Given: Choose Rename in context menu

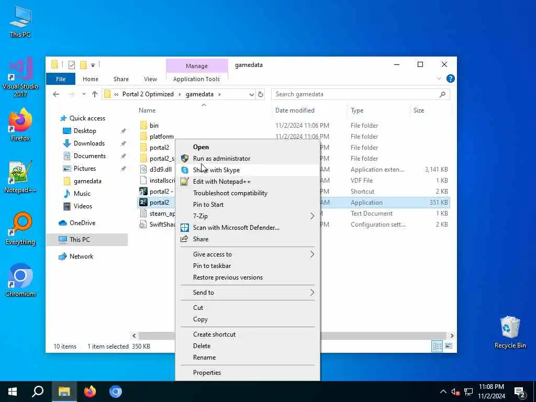Looking at the screenshot, I should click(248, 358).
